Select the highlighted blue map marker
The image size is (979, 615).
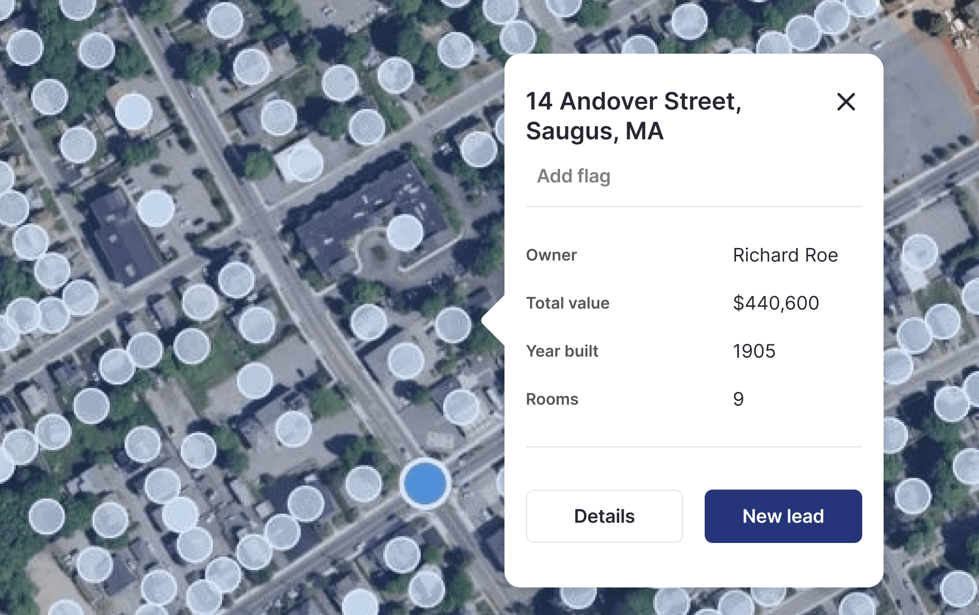click(425, 484)
